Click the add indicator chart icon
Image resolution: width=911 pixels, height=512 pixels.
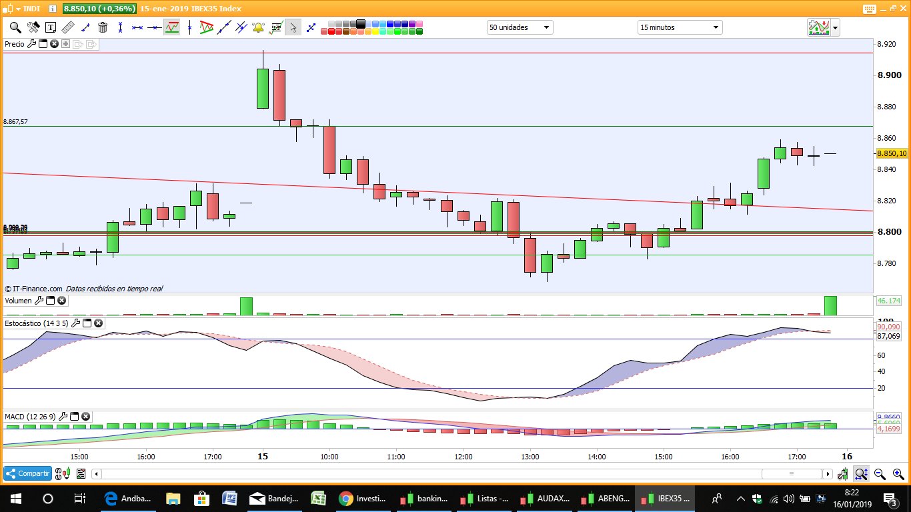coord(818,27)
